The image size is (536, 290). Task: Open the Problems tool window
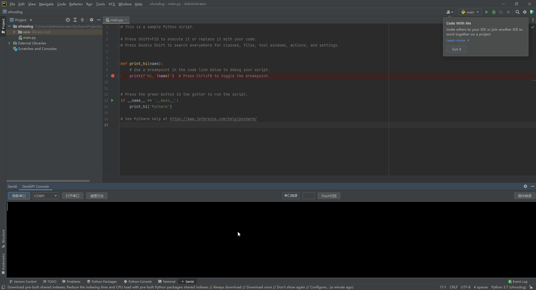(x=71, y=282)
